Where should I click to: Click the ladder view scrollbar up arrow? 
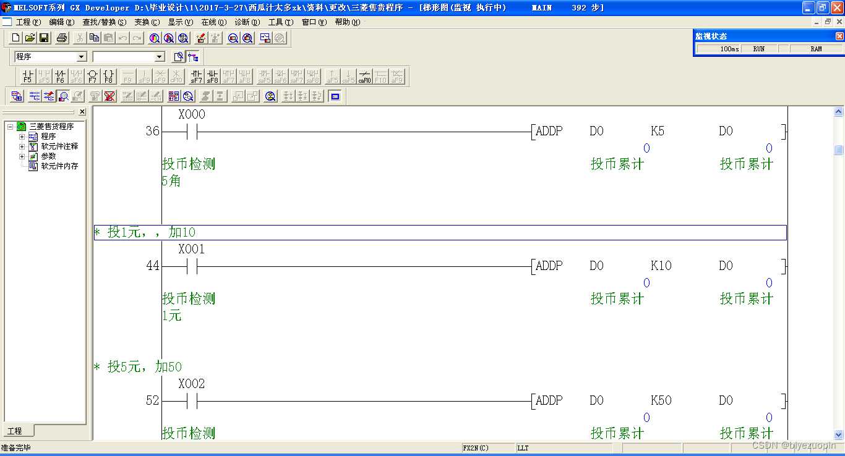tap(839, 112)
